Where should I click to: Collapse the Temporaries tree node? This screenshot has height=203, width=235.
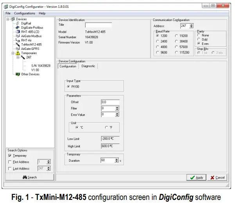click(x=13, y=53)
